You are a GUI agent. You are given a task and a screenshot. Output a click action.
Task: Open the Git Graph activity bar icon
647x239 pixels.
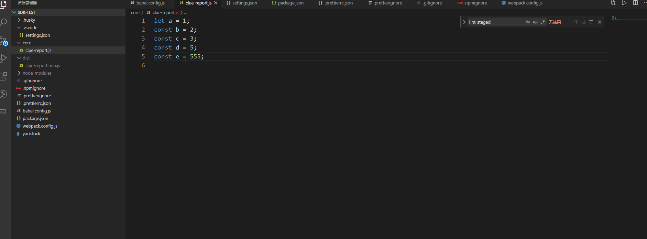click(x=3, y=94)
